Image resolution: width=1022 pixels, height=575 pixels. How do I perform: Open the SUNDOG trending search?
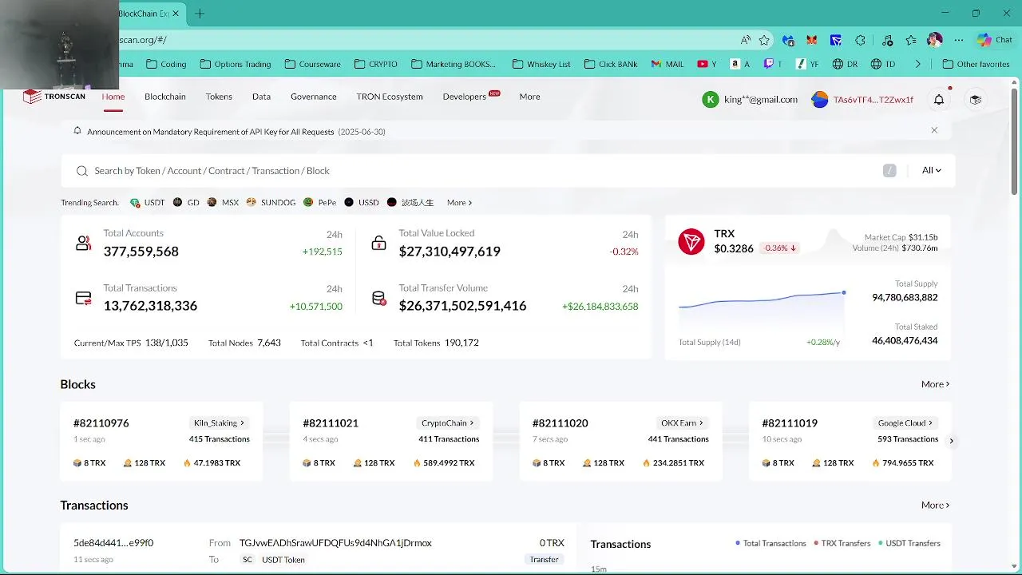click(271, 203)
